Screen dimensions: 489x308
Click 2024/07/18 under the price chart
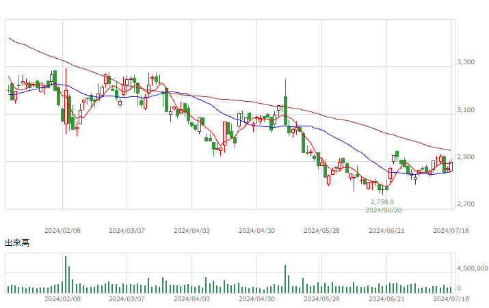(x=451, y=231)
